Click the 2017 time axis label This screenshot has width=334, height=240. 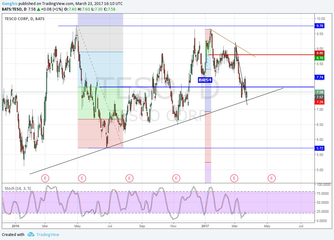pyautogui.click(x=205, y=226)
